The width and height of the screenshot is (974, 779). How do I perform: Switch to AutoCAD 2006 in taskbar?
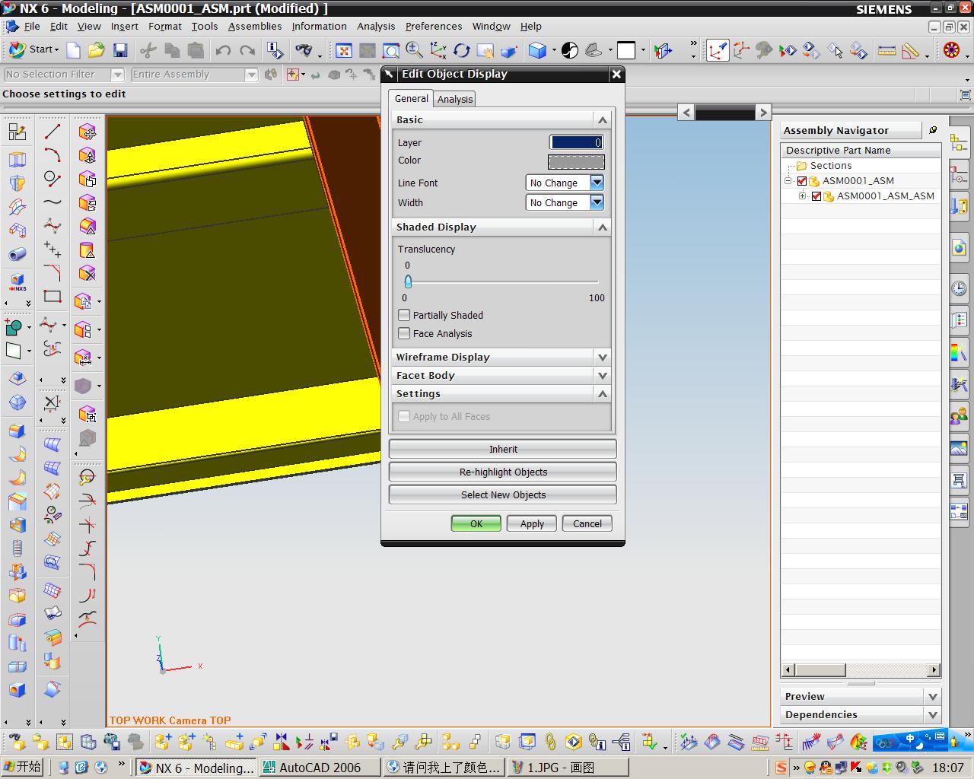coord(319,768)
